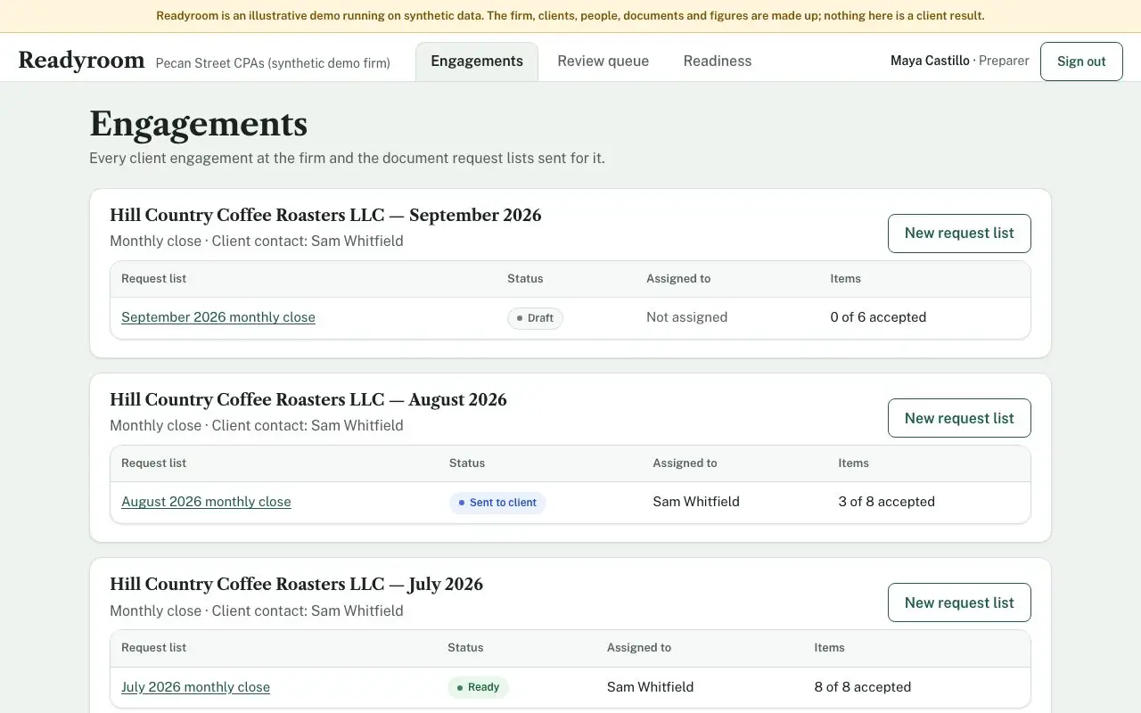Viewport: 1141px width, 713px height.
Task: Create new request list for September 2026
Action: click(959, 234)
